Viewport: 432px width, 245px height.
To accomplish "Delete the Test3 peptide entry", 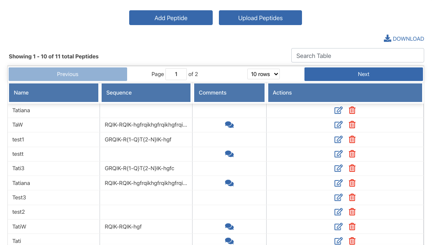I will coord(352,197).
